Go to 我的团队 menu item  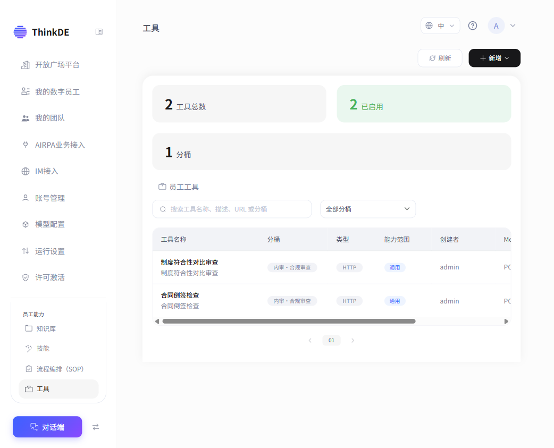[50, 119]
